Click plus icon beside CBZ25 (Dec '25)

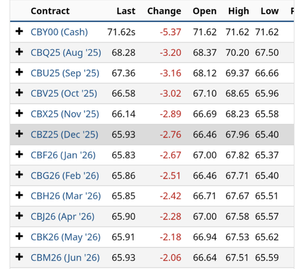pos(19,134)
